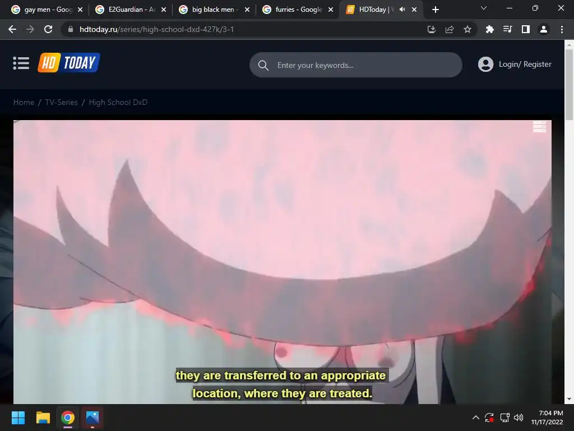This screenshot has width=574, height=431.
Task: Open the tab search dropdown
Action: coord(484,8)
